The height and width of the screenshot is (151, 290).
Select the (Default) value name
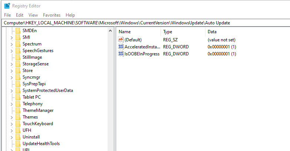pos(133,40)
